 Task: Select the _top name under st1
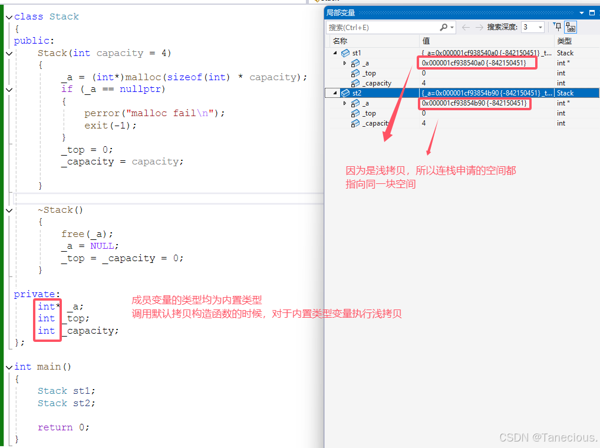(370, 73)
